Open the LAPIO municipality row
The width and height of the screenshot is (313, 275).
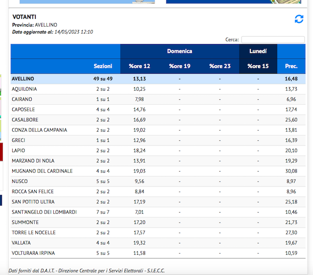(158, 151)
